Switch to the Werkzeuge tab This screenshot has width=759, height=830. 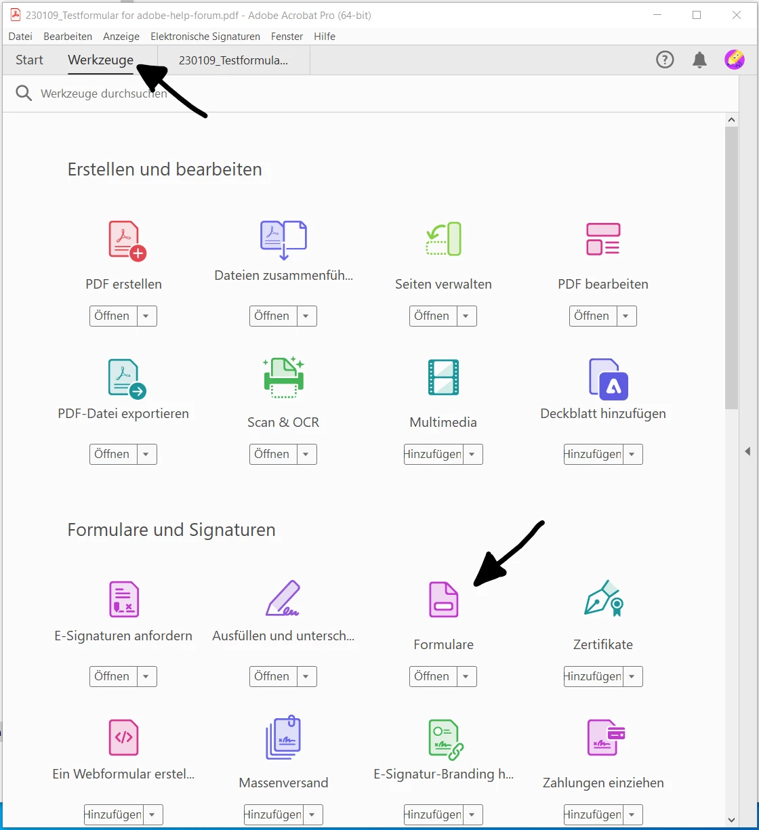click(101, 60)
